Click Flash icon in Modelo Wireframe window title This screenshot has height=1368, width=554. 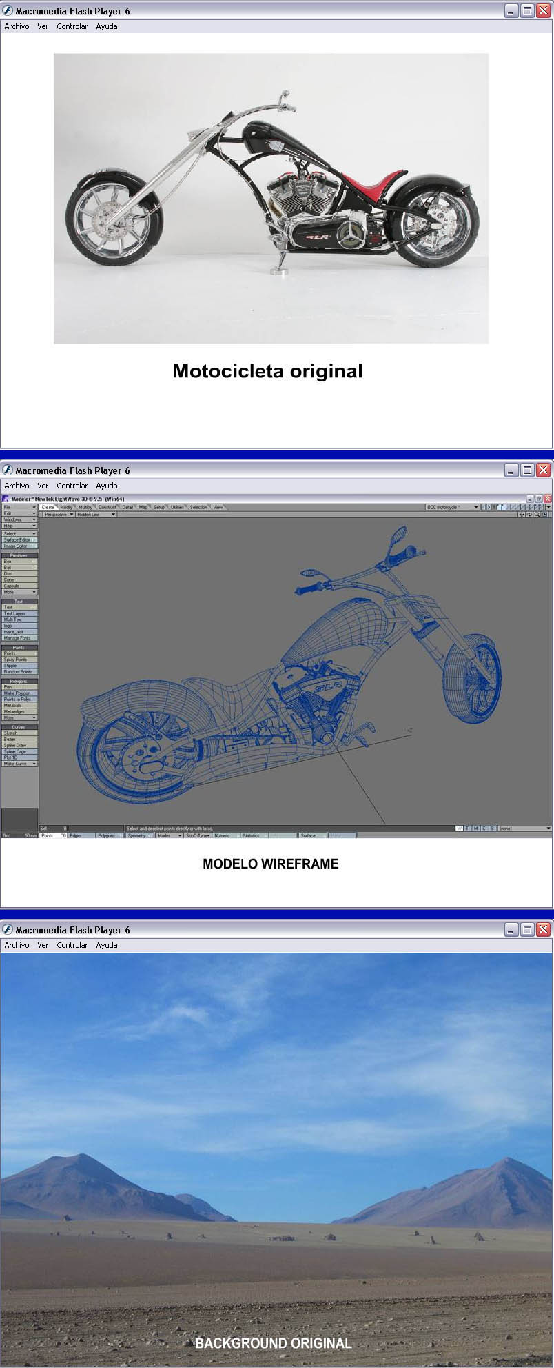pyautogui.click(x=8, y=470)
